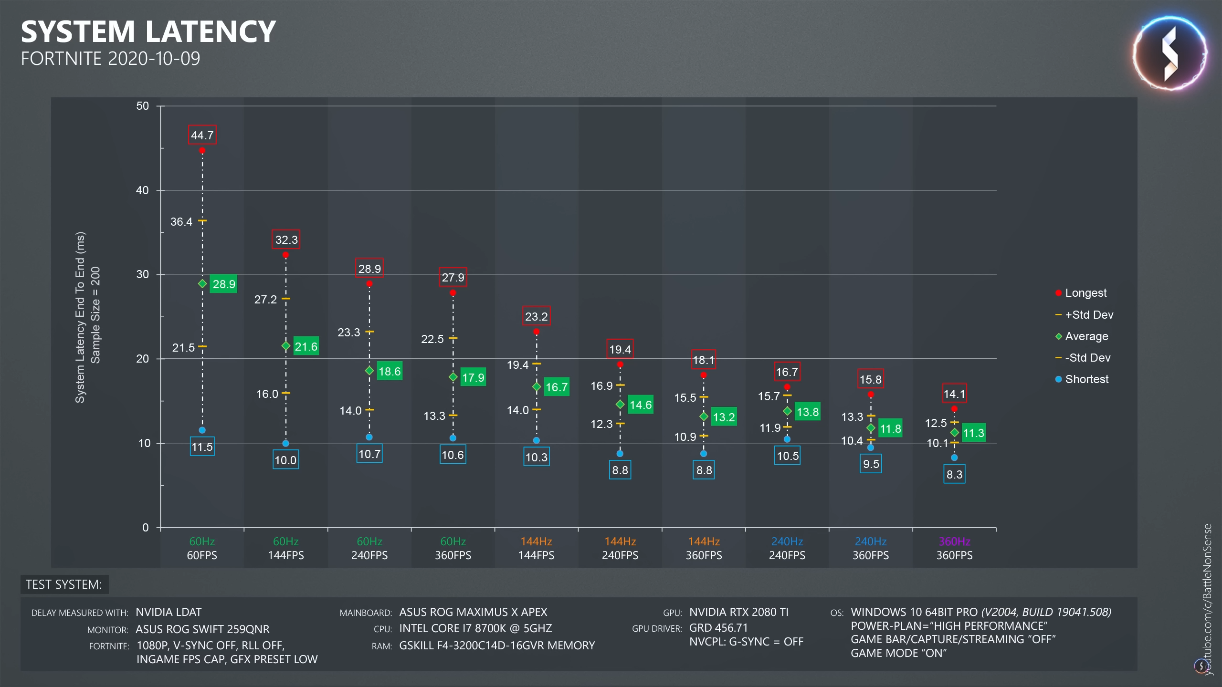Click the 240Hz 240FPS axis label
The image size is (1222, 687).
pyautogui.click(x=787, y=548)
